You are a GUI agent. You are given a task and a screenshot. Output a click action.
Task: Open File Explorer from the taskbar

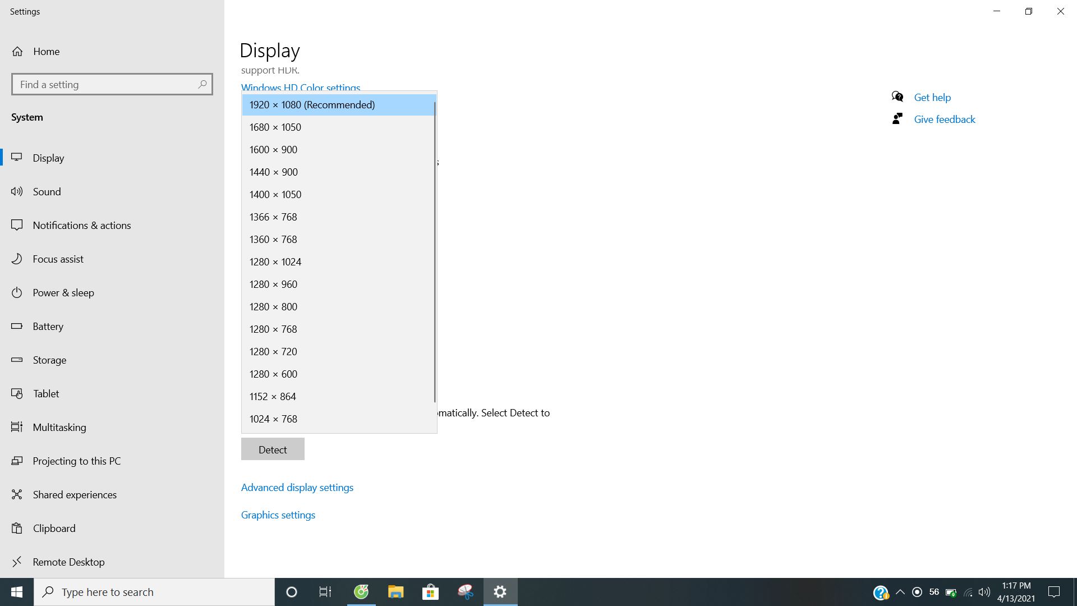point(395,592)
